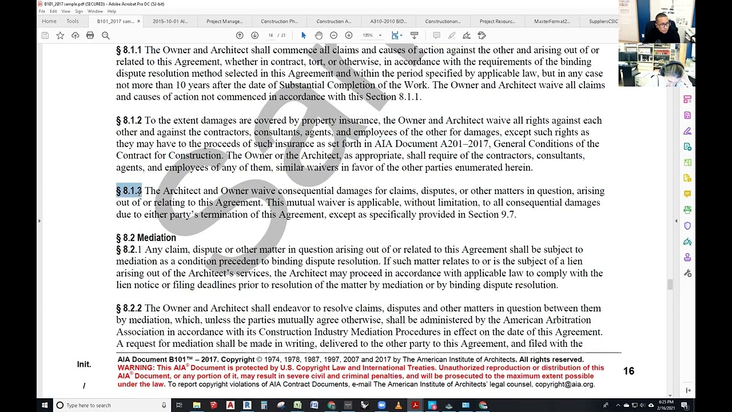Viewport: 732px width, 412px height.
Task: Click the taskbar clock showing 6:25 PM
Action: click(x=666, y=405)
